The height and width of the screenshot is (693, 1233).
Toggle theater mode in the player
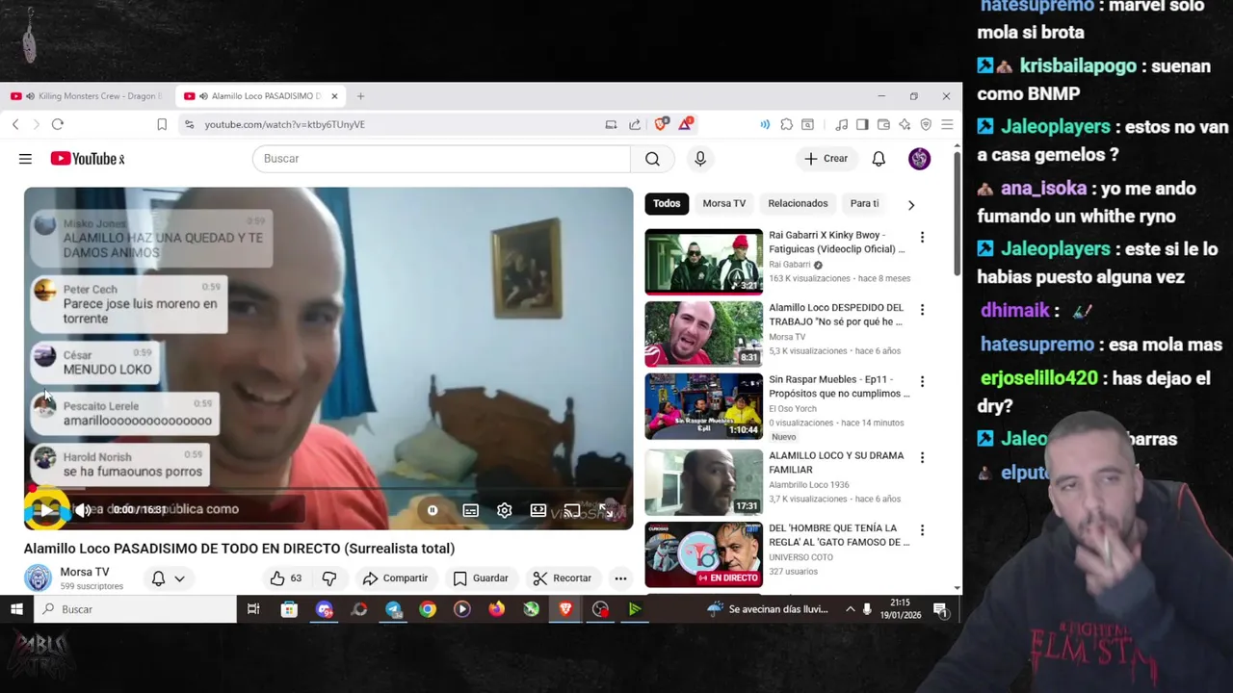[x=538, y=510]
